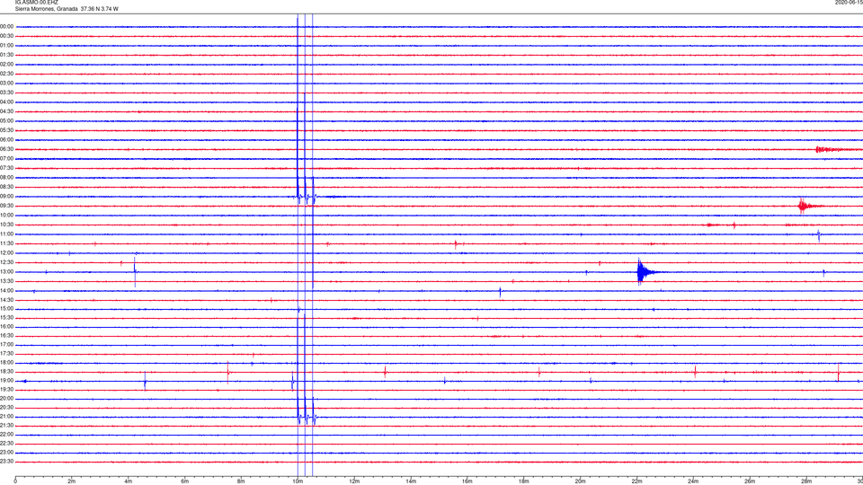The image size is (863, 485).
Task: Click the station code IG.ASMO.00.EHZ
Action: 36,2
